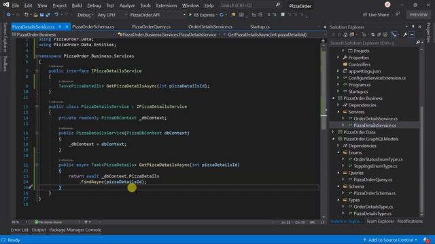Click the Navigate Backward toolbar icon
This screenshot has width=435, height=244.
8,15
